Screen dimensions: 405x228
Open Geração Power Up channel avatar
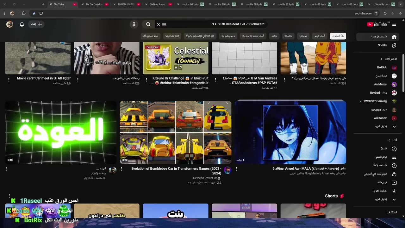coord(227,171)
